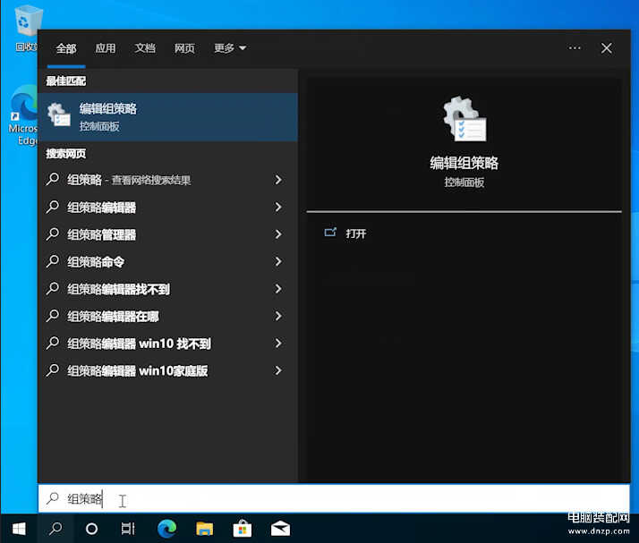The width and height of the screenshot is (639, 543).
Task: Switch to the 应用 tab
Action: click(105, 48)
